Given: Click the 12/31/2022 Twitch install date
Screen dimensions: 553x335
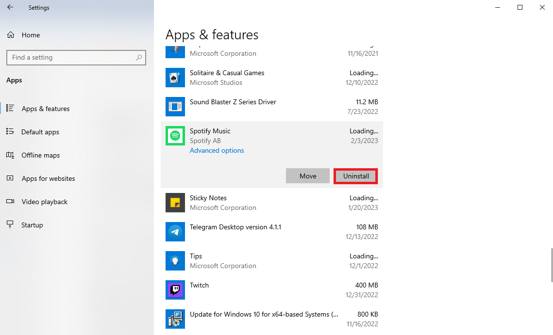Looking at the screenshot, I should tap(362, 295).
